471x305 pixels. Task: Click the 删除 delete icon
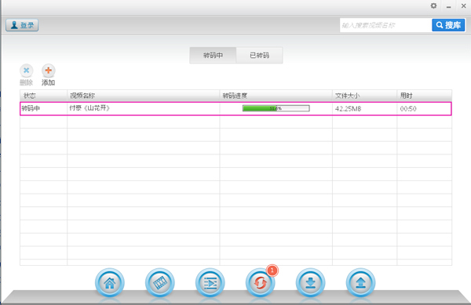point(27,71)
